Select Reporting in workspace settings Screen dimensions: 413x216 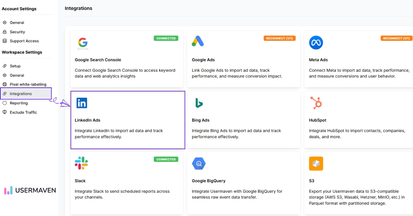(x=19, y=103)
